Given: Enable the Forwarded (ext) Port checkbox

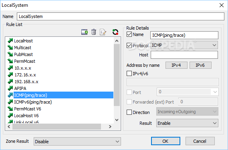Looking at the screenshot, I should coord(129,102).
